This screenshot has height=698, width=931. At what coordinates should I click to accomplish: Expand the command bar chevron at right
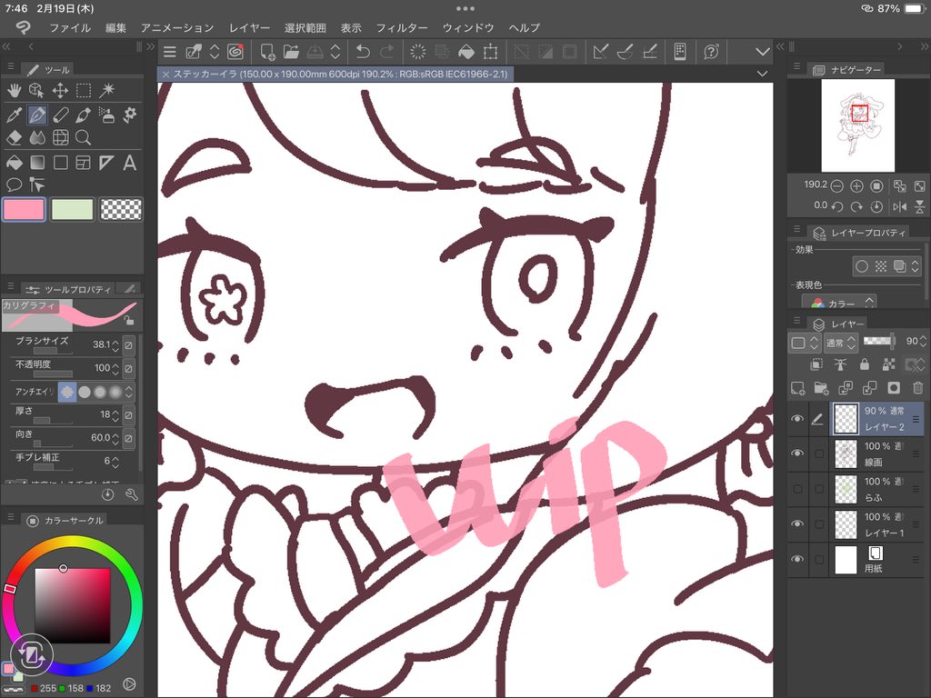tap(763, 52)
